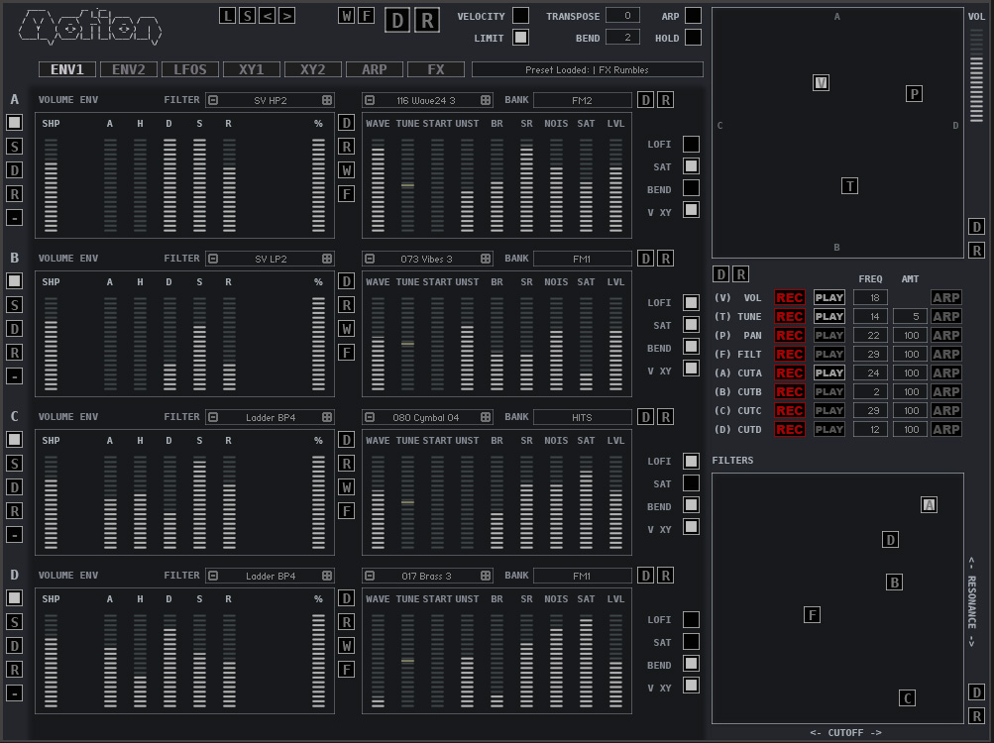The width and height of the screenshot is (994, 743).
Task: Click the TRANSPOSE value field
Action: tap(622, 16)
